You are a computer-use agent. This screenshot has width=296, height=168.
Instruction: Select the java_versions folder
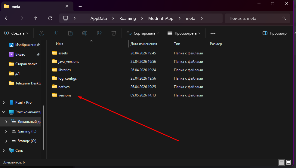coord(69,62)
